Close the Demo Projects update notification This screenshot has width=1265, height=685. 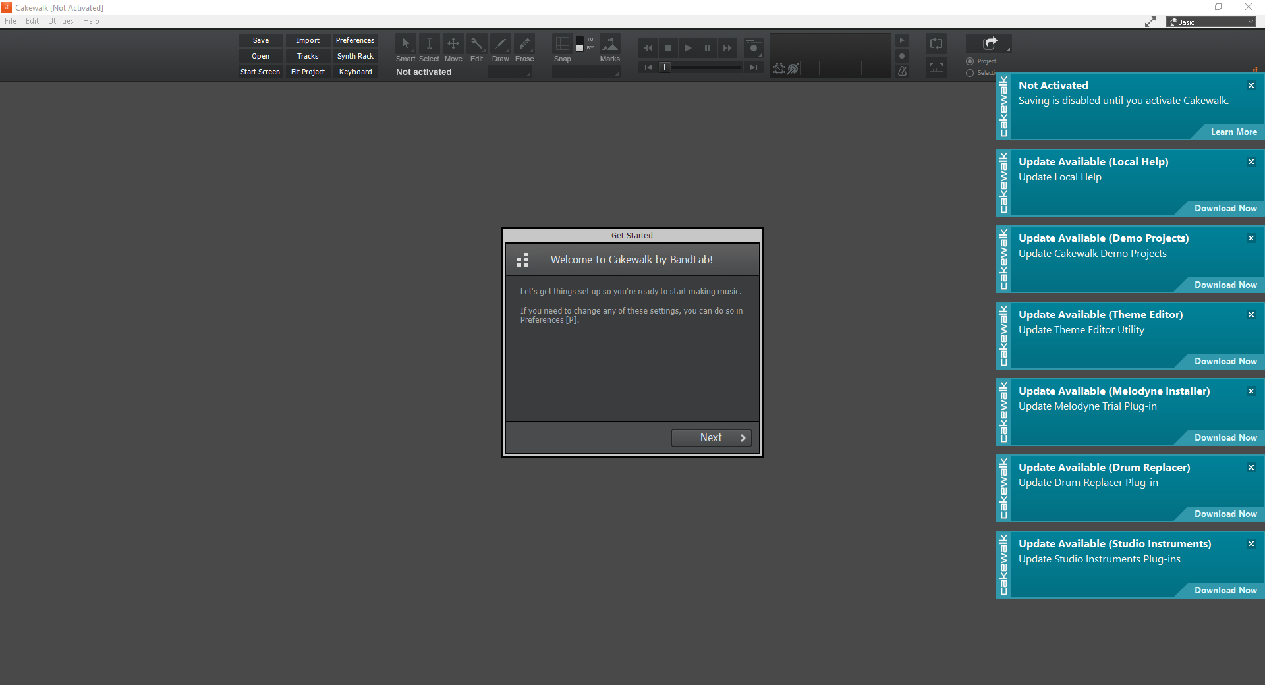1251,238
